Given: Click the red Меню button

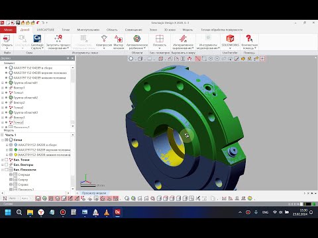Looking at the screenshot, I should pos(8,30).
